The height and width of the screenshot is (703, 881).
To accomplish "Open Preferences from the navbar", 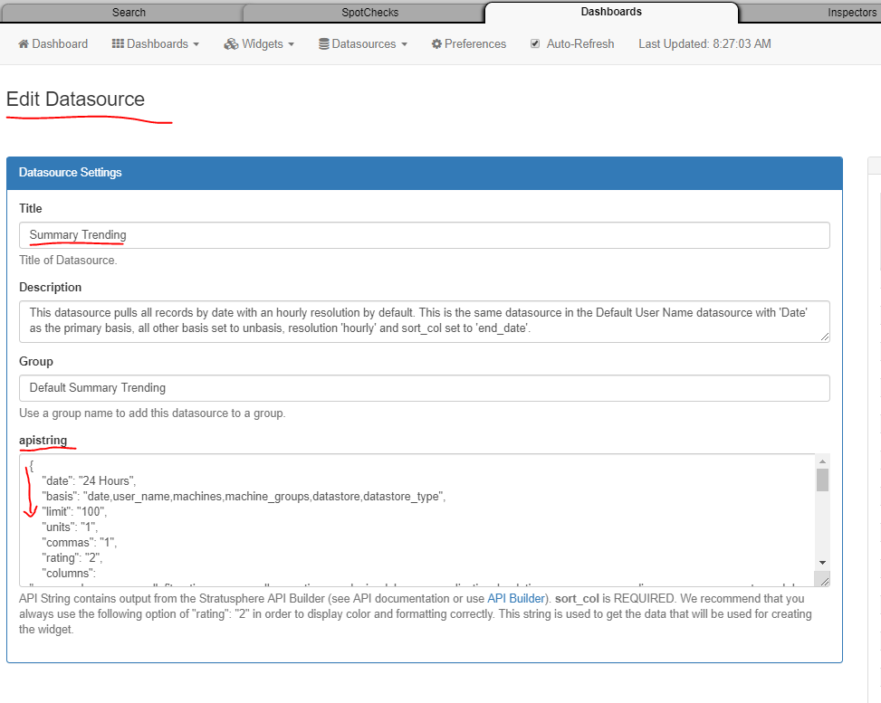I will (x=469, y=43).
